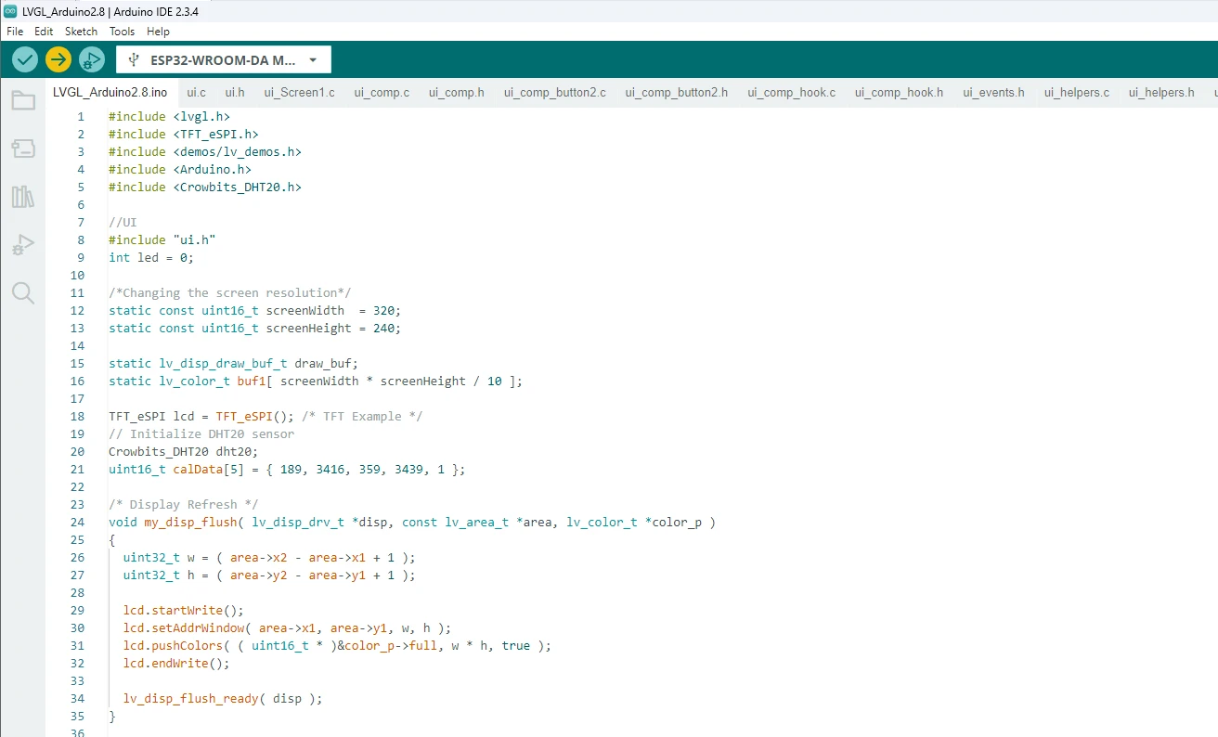
Task: Select the ui_comp_button2.c tab
Action: [554, 93]
